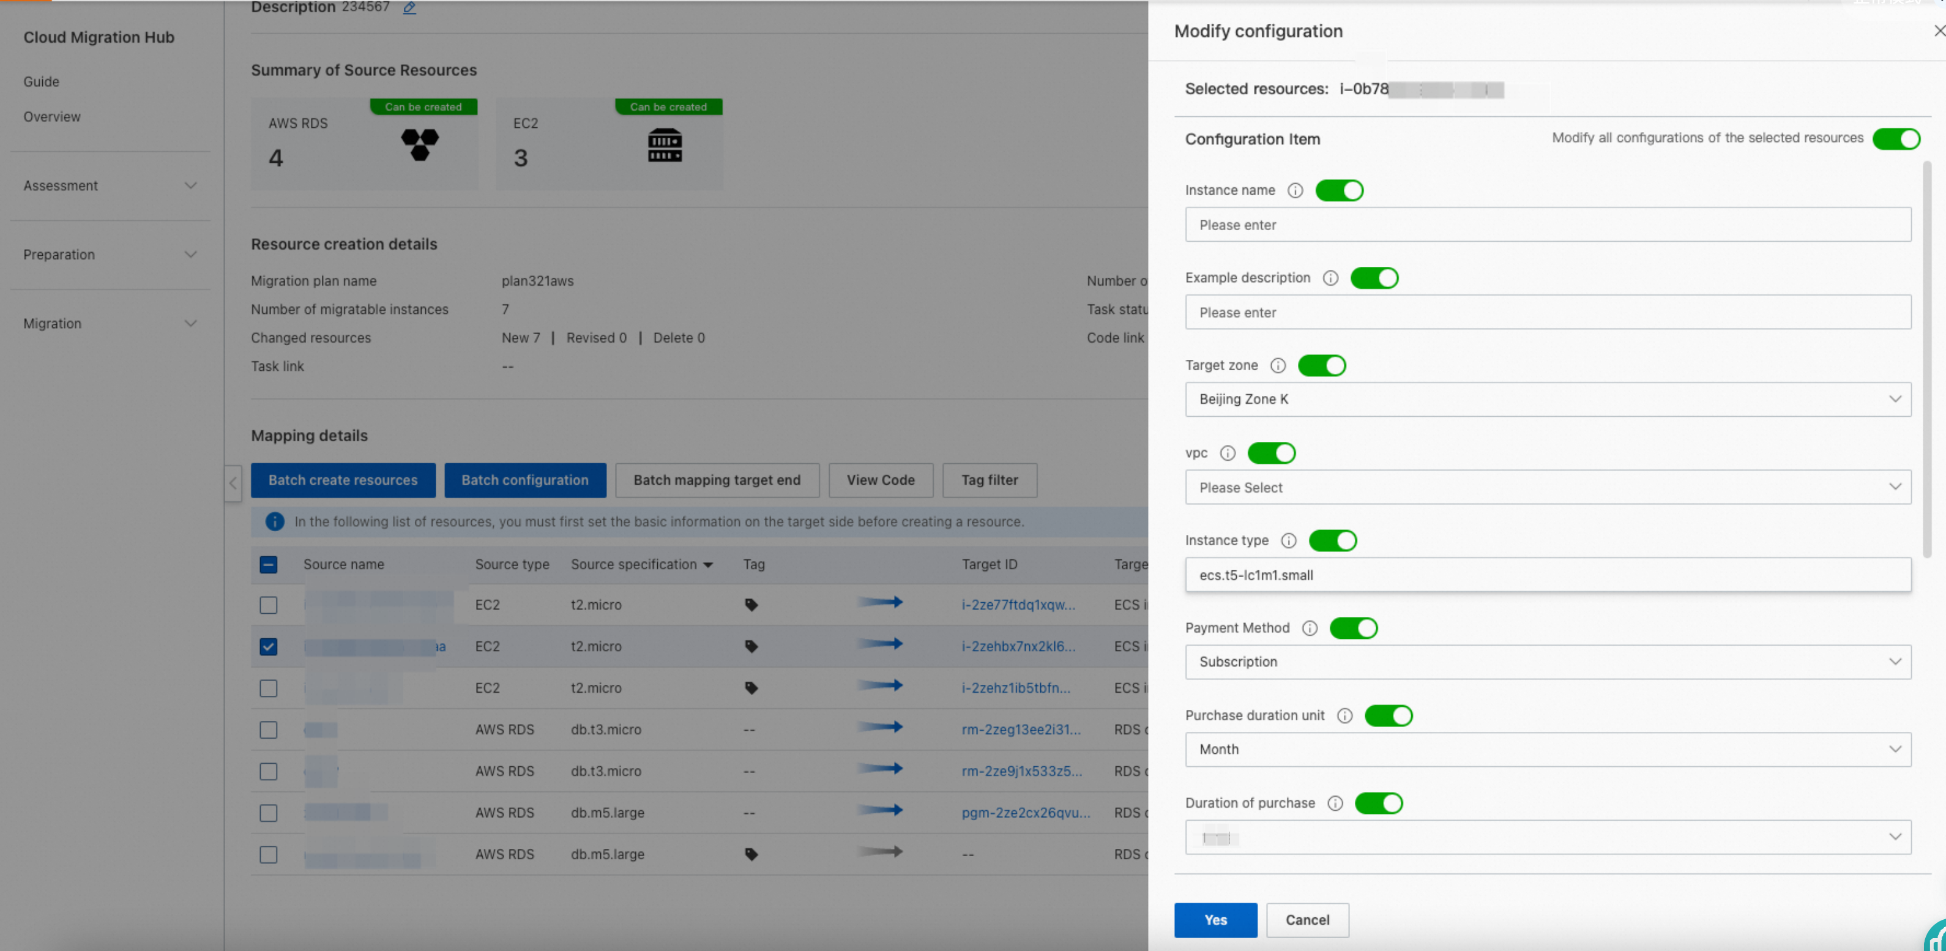
Task: Uncheck the selected EC2 row checkbox
Action: (x=268, y=647)
